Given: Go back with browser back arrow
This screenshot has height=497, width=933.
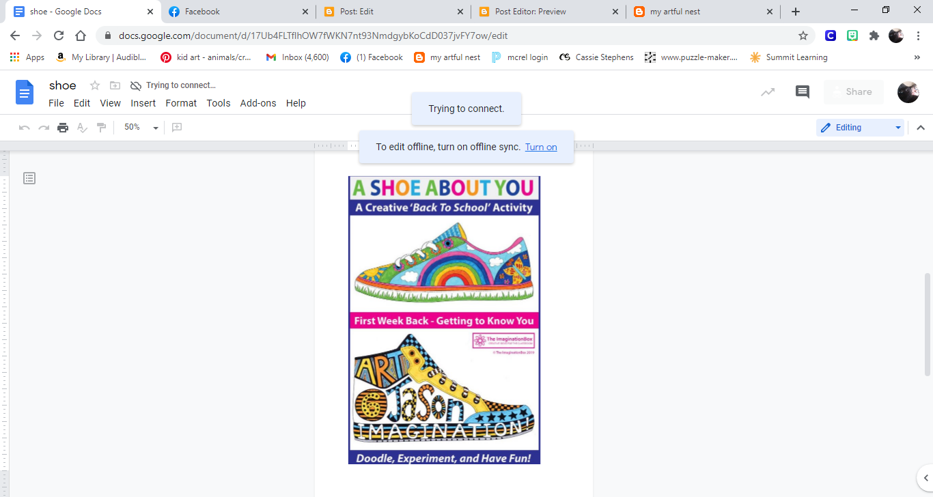Looking at the screenshot, I should (15, 35).
